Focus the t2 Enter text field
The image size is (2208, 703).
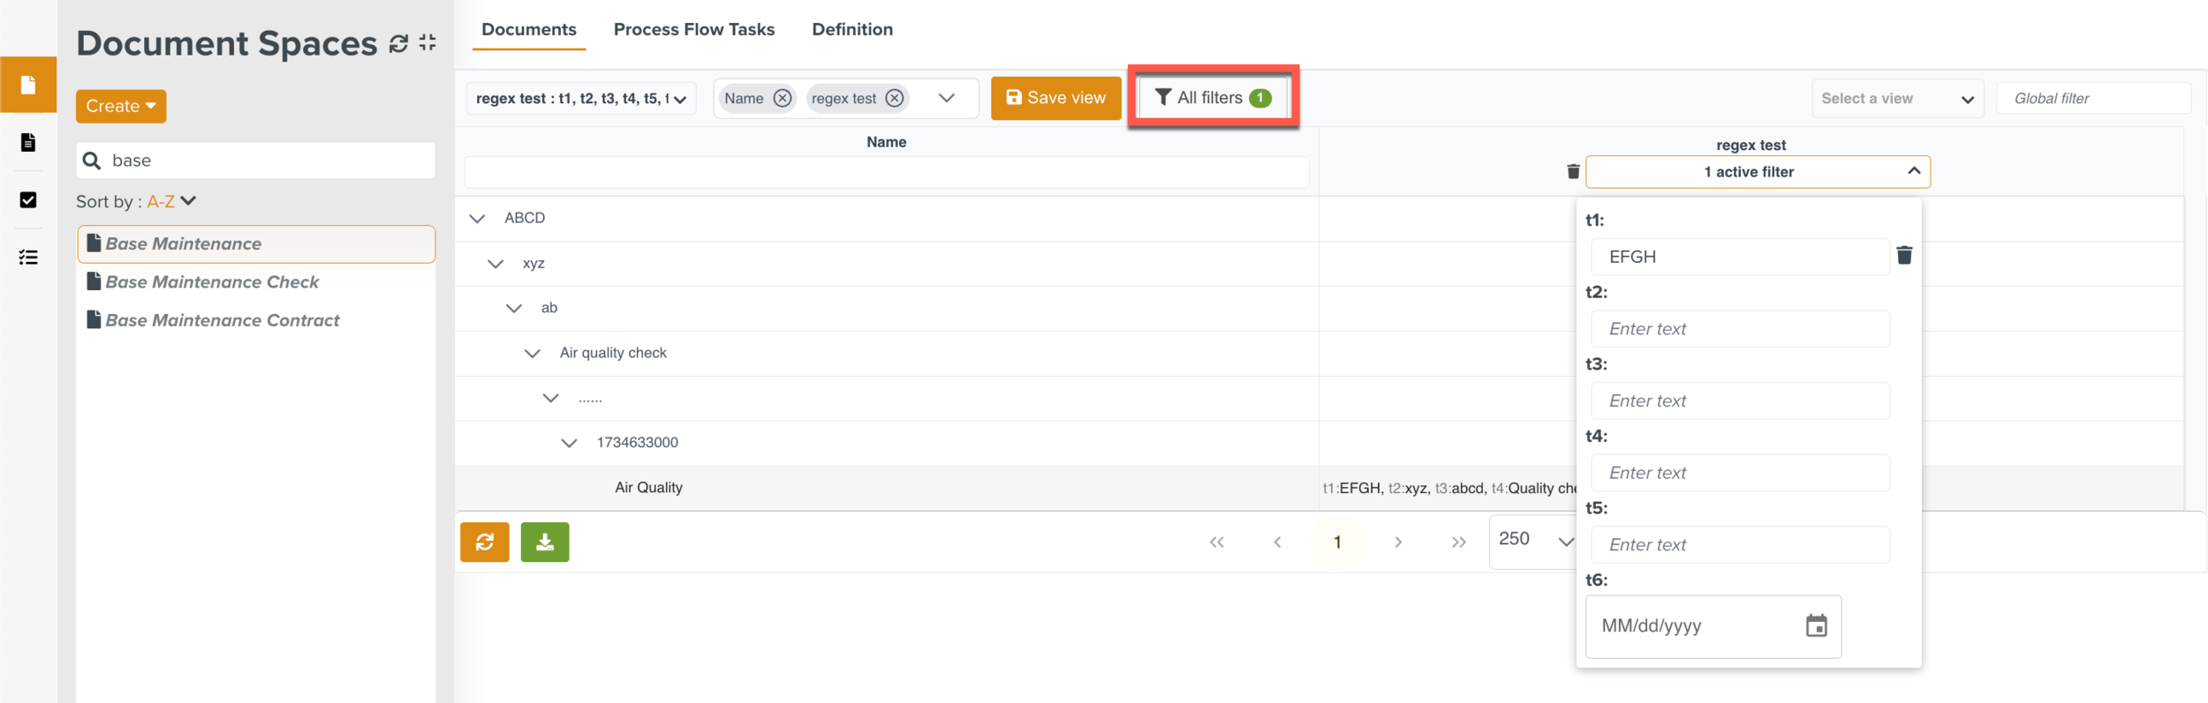1739,329
